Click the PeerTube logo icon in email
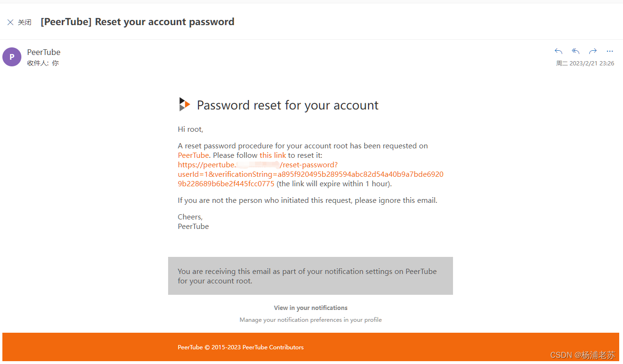 pos(184,104)
